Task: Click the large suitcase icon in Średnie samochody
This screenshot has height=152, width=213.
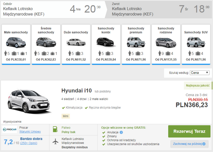Action: pyautogui.click(x=44, y=54)
